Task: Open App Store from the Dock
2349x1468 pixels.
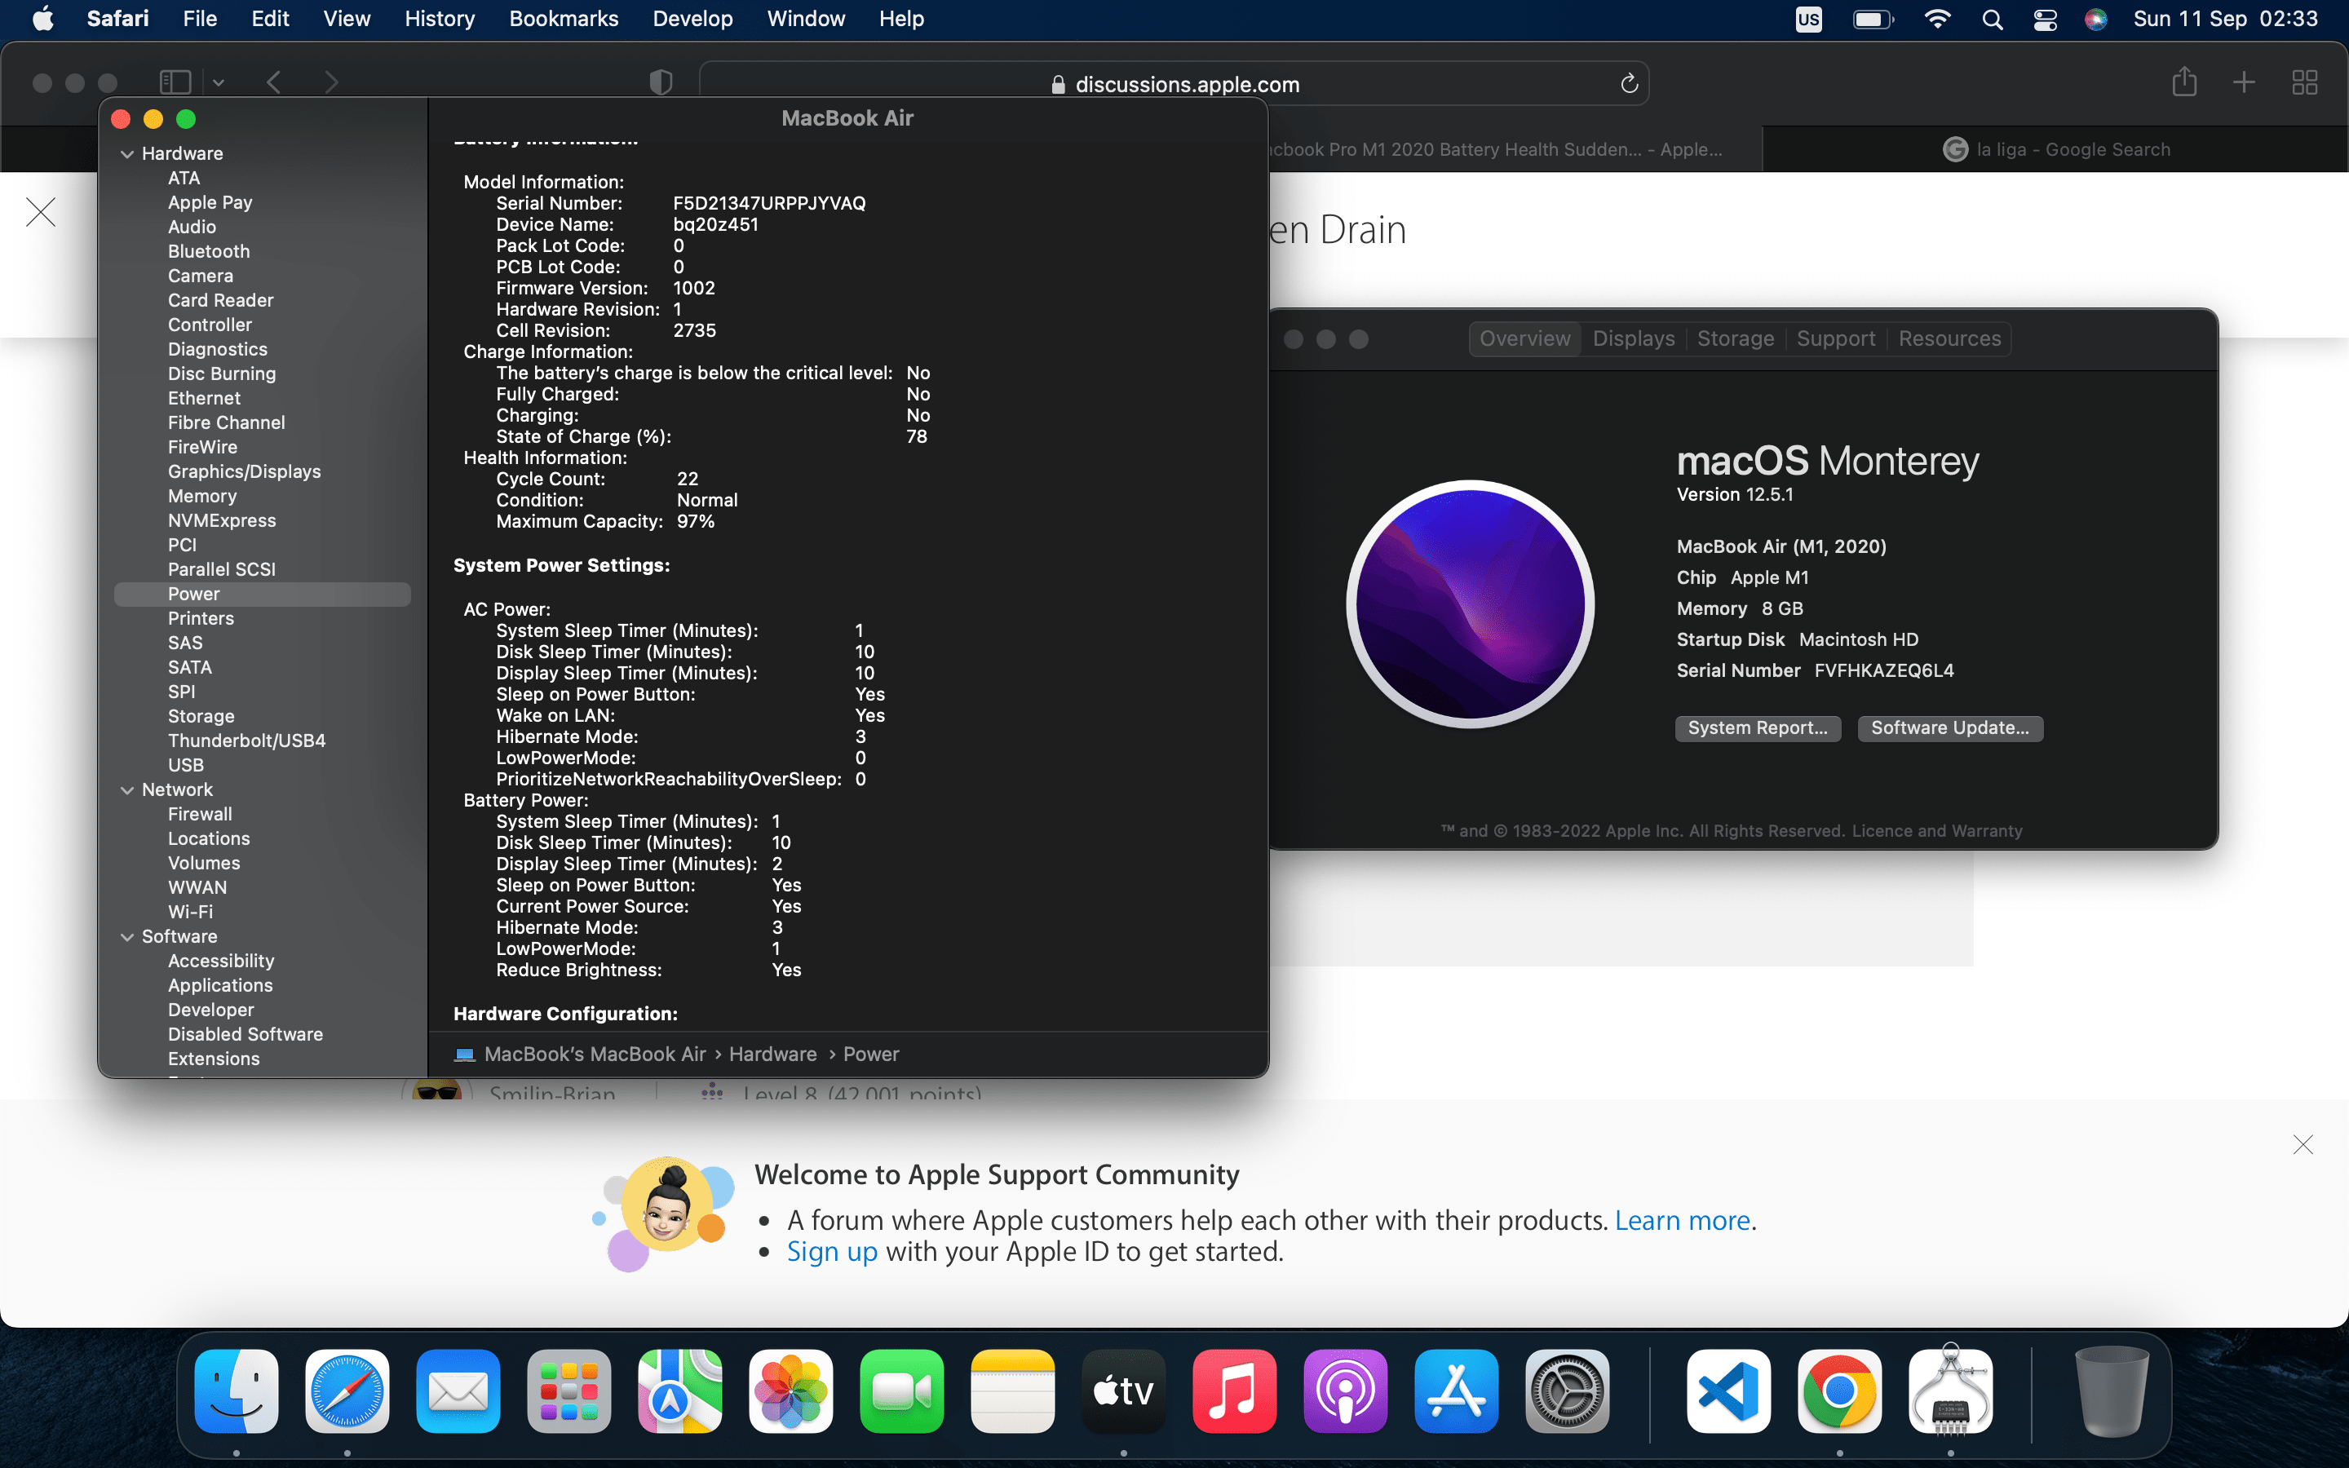Action: click(x=1455, y=1391)
